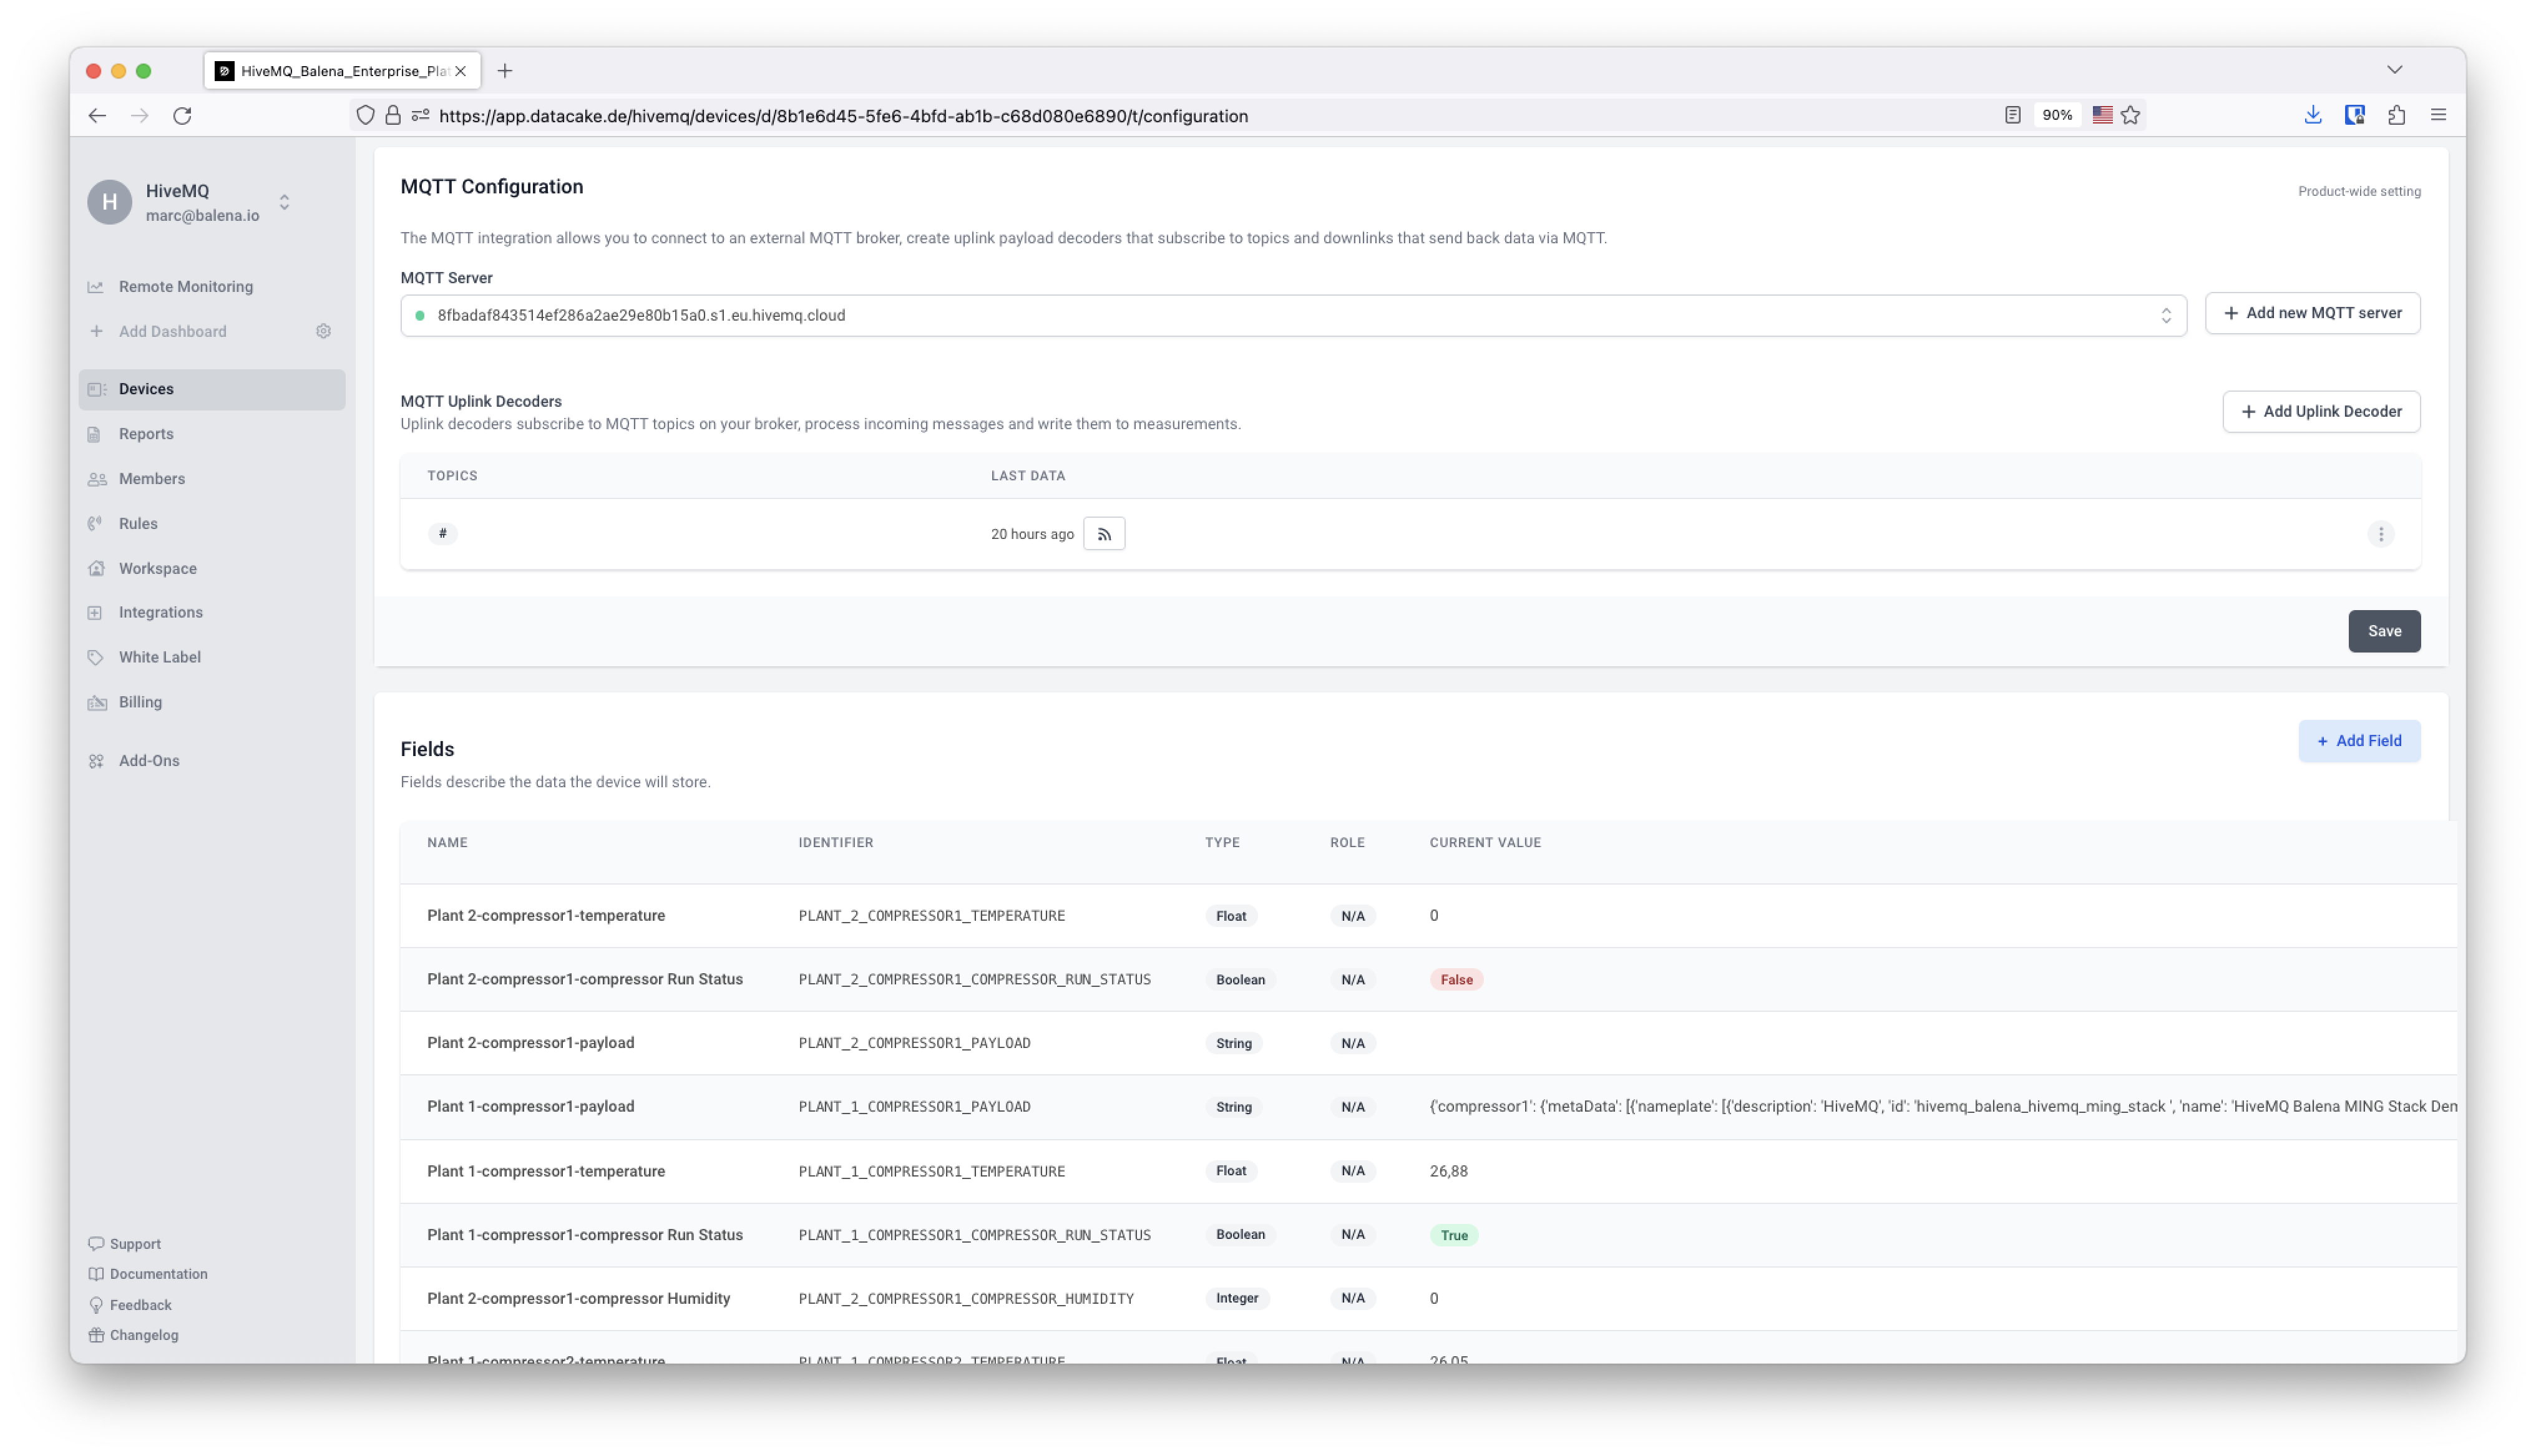Open the Add Dashboard settings gear
2536x1456 pixels.
(x=323, y=331)
